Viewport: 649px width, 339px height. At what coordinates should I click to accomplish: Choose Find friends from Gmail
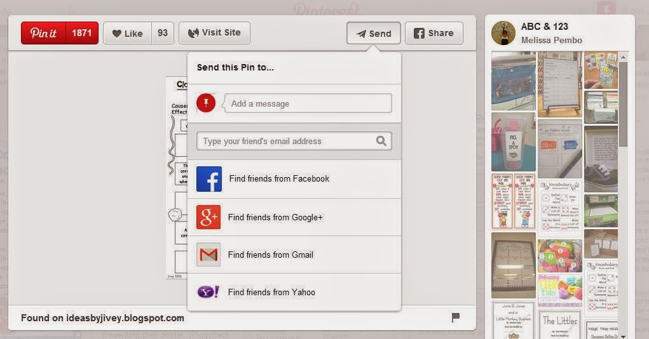[294, 255]
